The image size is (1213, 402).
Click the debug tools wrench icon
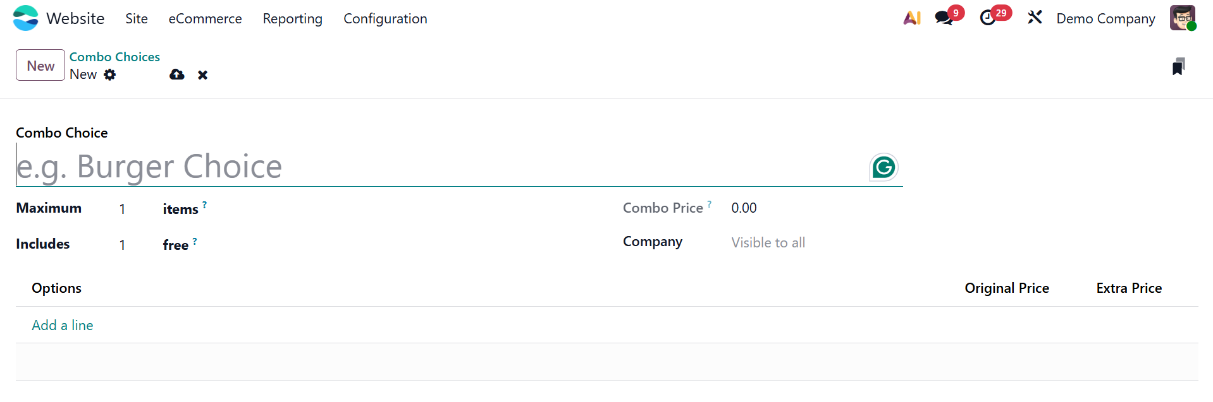[1035, 18]
